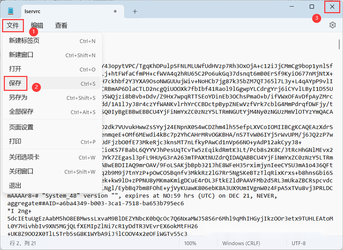The width and height of the screenshot is (343, 250).
Task: Open the 查看 menu
Action: tap(61, 25)
